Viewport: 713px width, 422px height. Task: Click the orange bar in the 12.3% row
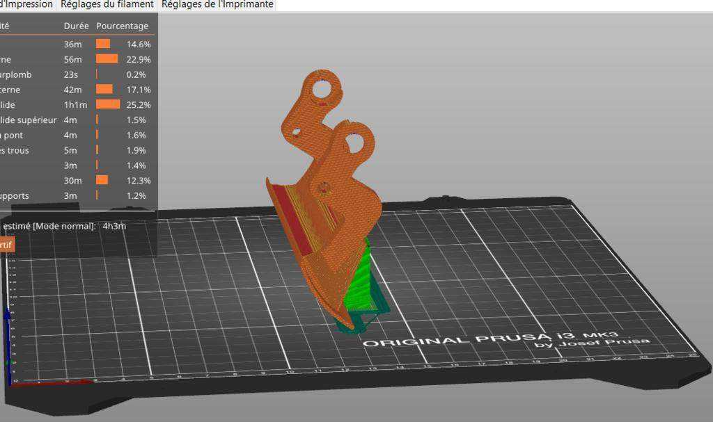click(x=102, y=180)
